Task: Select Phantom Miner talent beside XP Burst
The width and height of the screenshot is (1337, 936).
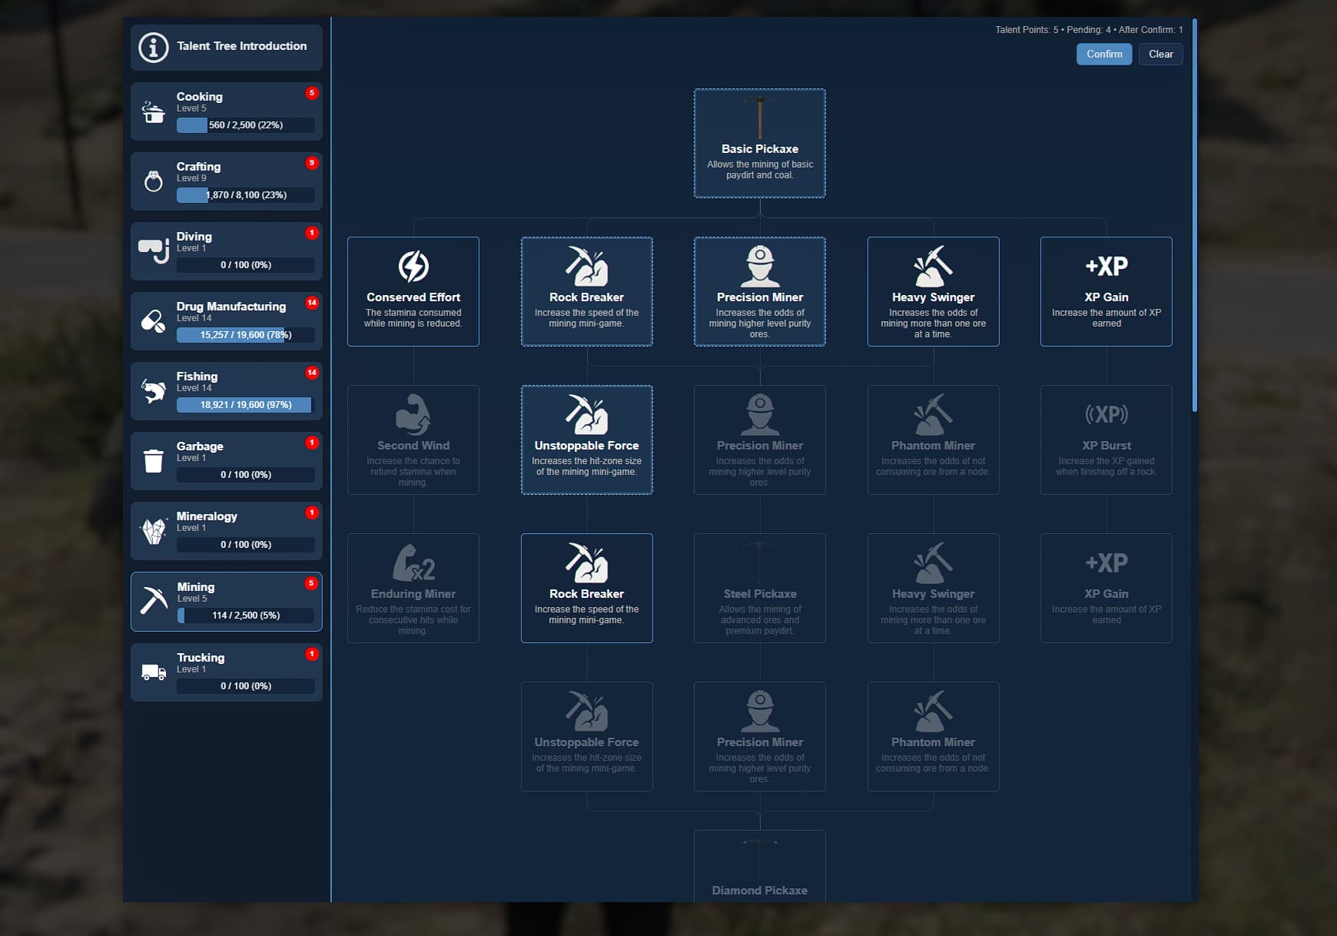Action: tap(934, 440)
